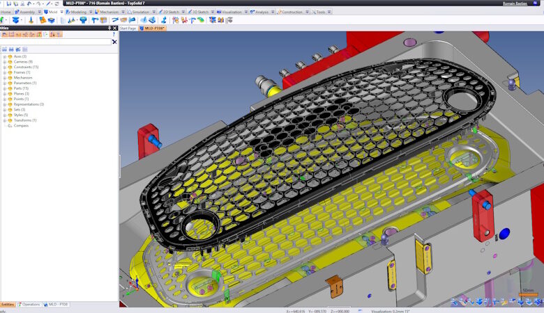Click the Rebuild/refresh icon in title bar
Screen dimensions: 544x313
point(57,3)
